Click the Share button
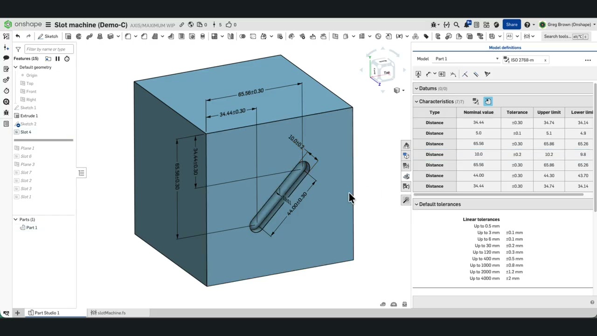597x336 pixels. (x=512, y=25)
